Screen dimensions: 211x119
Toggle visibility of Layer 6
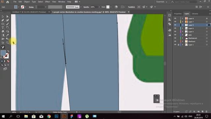175,28
